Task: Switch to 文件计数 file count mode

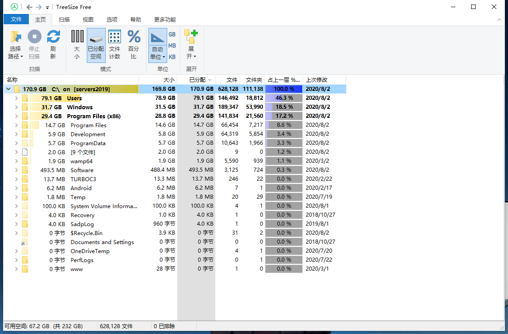Action: (x=115, y=45)
